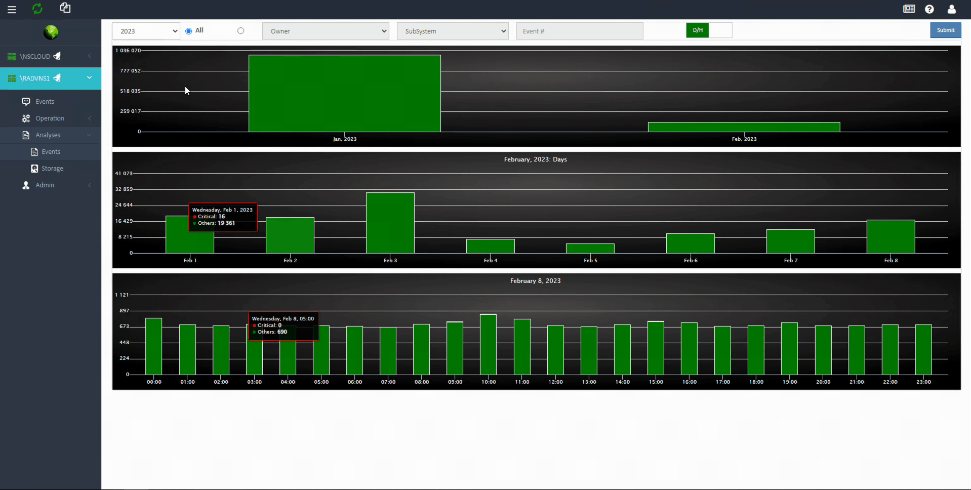Image resolution: width=971 pixels, height=490 pixels.
Task: Click the Admin person icon
Action: 26,185
